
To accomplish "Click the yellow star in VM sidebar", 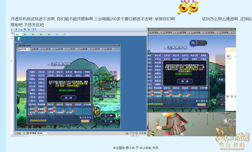I will click(12, 61).
